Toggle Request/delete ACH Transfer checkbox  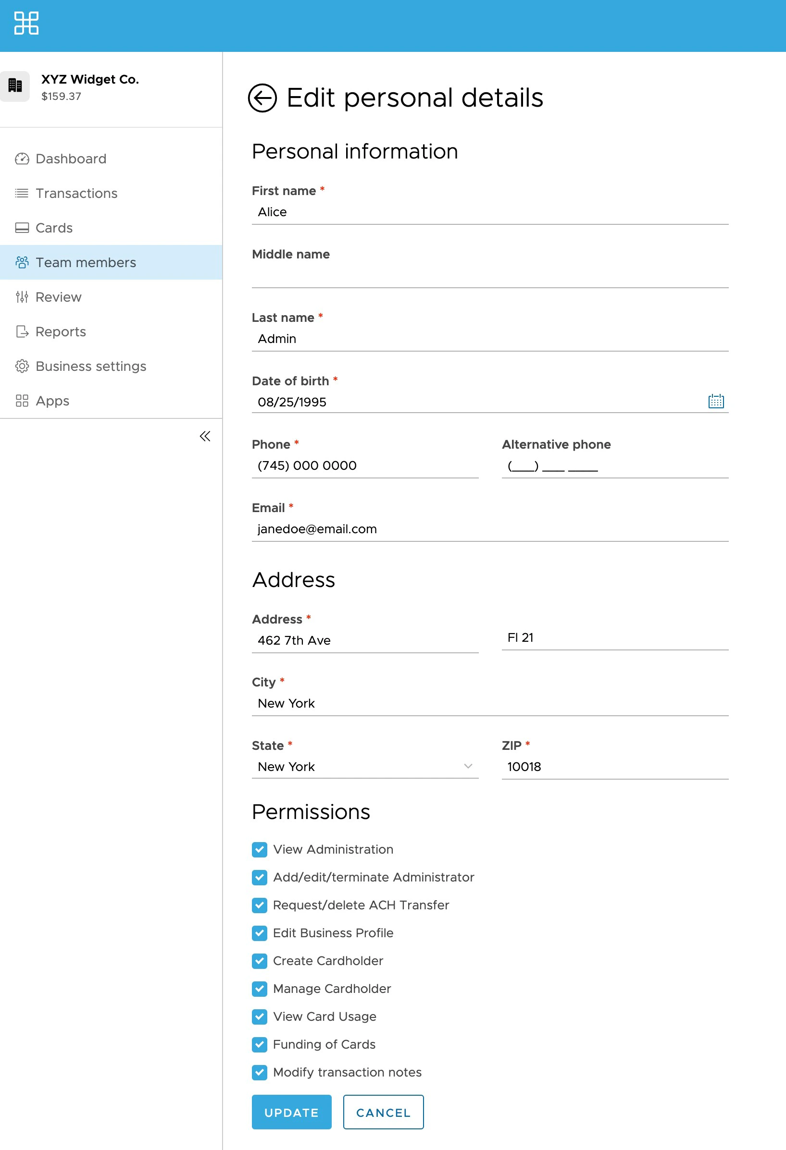point(260,905)
